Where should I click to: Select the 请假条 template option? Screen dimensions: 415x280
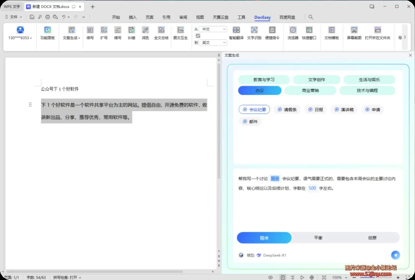(287, 110)
